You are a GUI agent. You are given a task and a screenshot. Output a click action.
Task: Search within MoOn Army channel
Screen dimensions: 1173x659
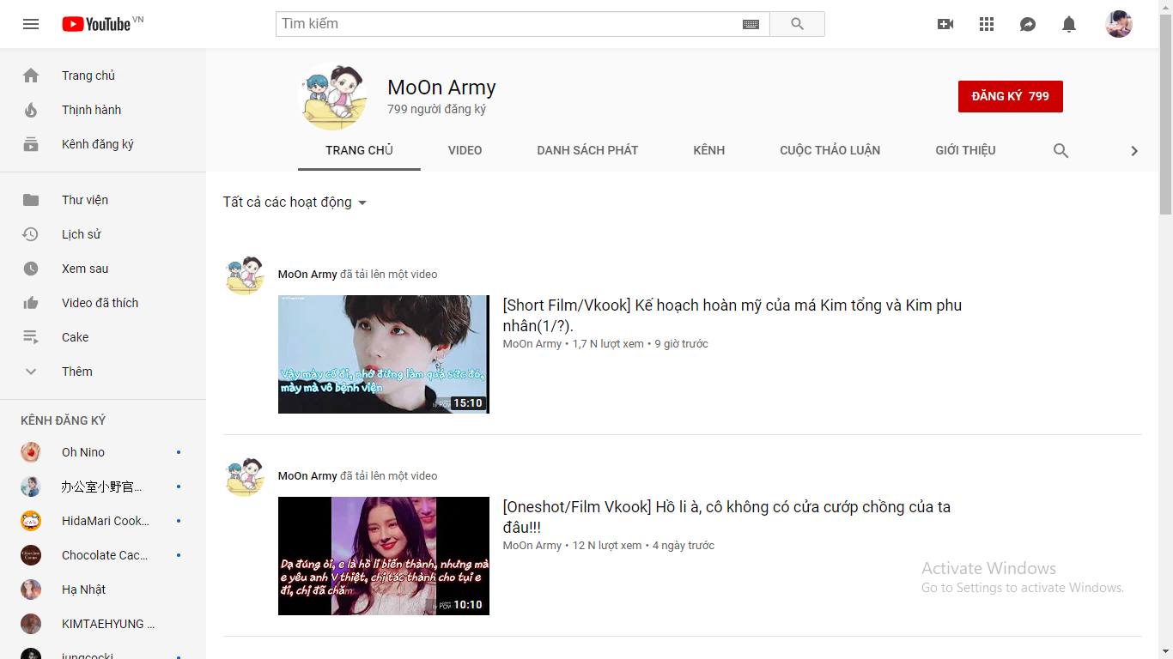pos(1061,151)
